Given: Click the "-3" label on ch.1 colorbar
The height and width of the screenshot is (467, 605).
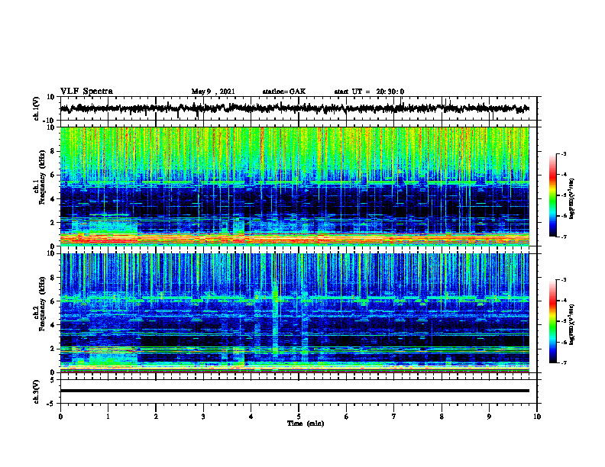Looking at the screenshot, I should [563, 154].
